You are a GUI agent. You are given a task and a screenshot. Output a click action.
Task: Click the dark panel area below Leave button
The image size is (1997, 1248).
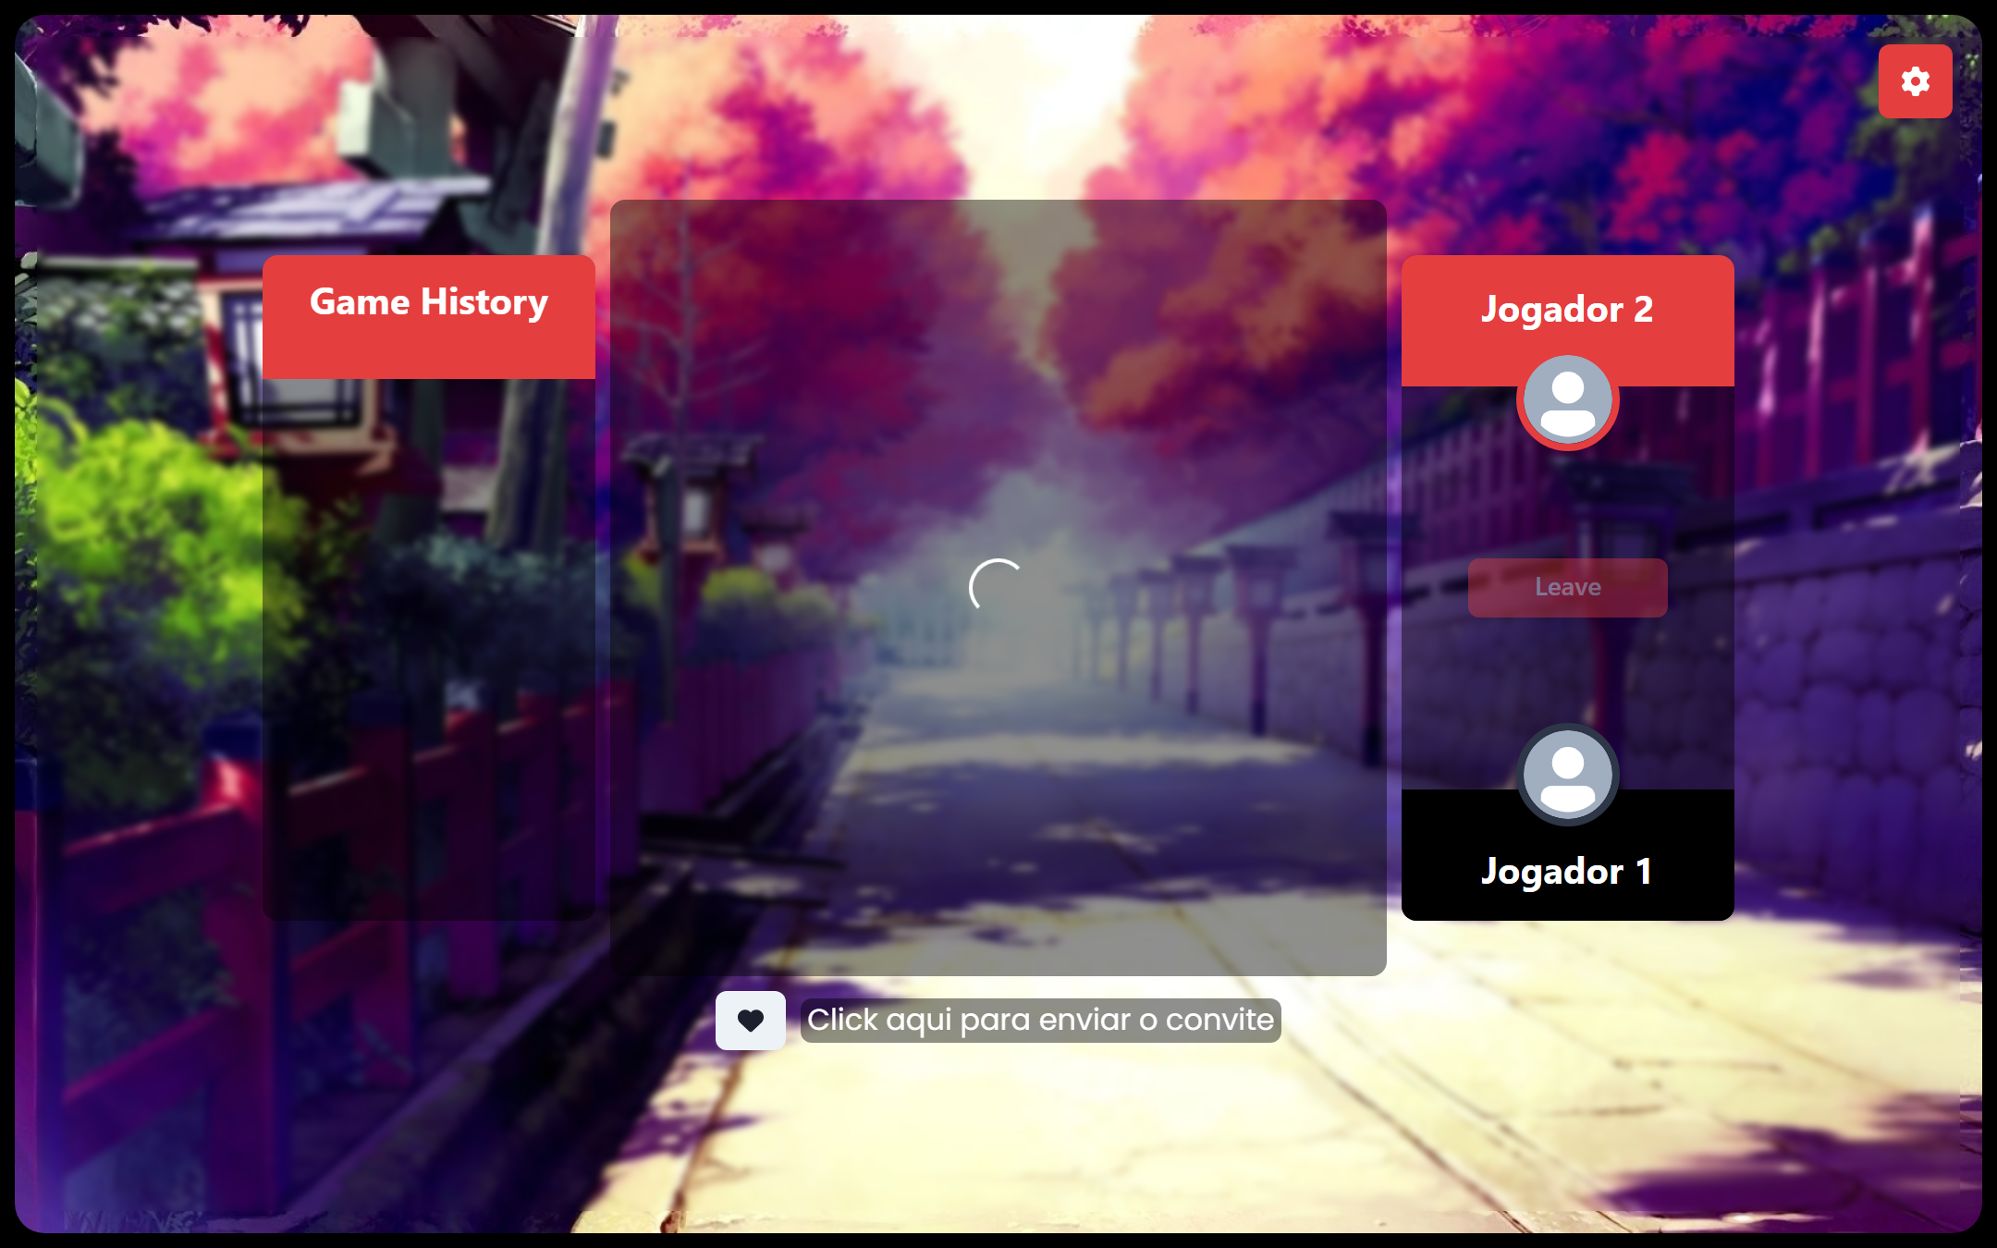[1567, 670]
